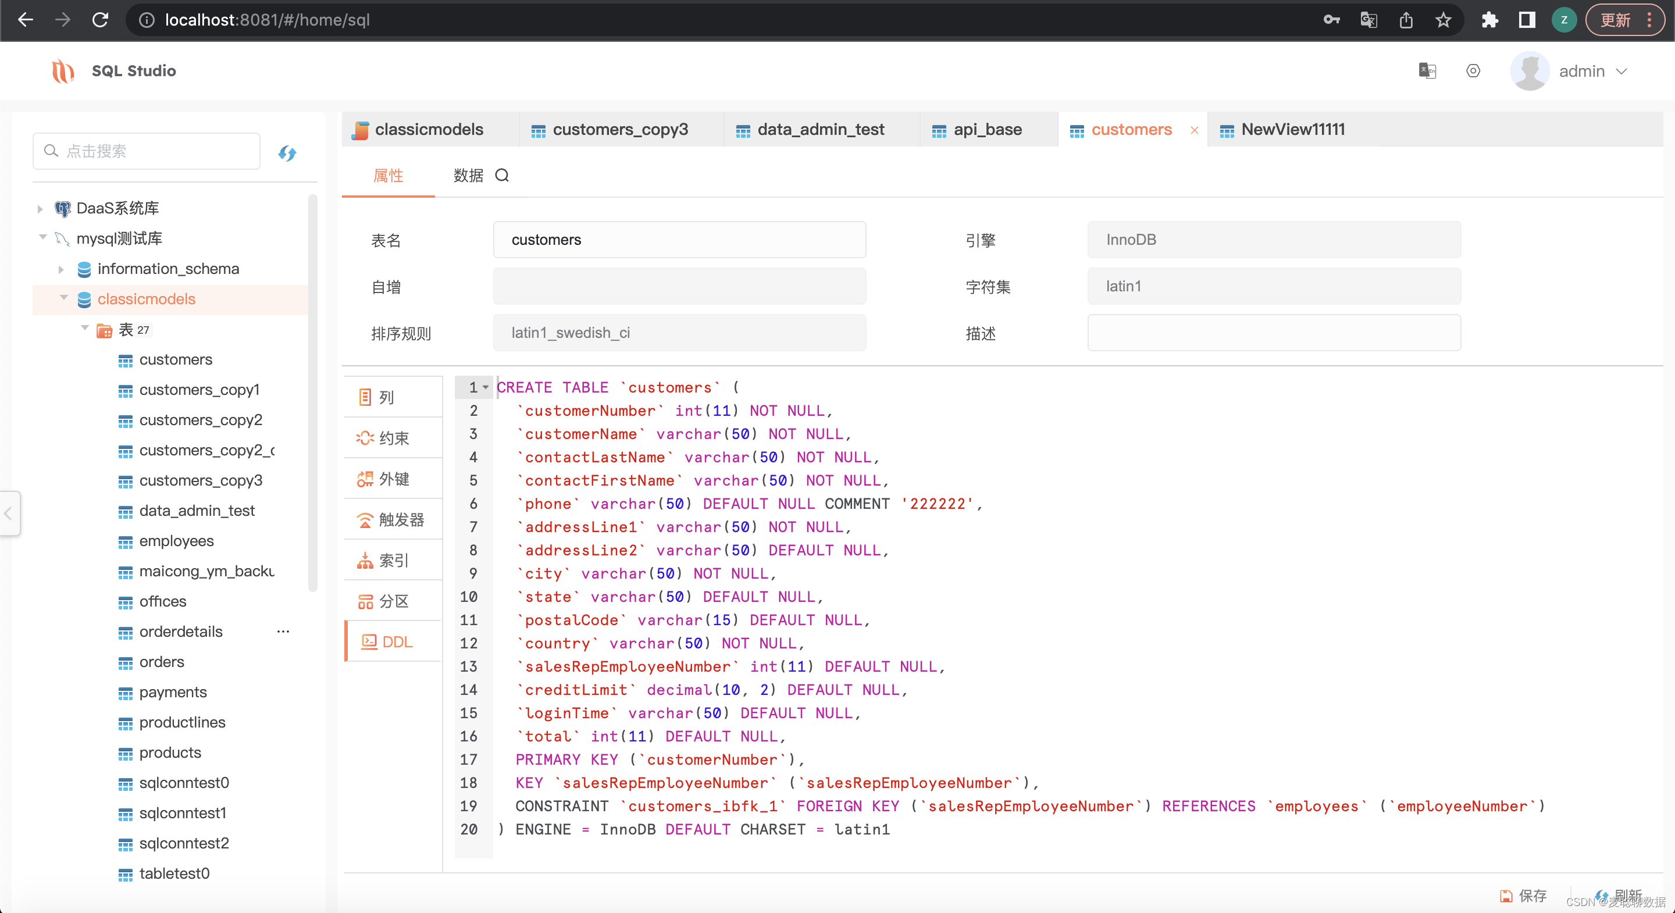Select the employees table in tree
The image size is (1675, 913).
176,541
